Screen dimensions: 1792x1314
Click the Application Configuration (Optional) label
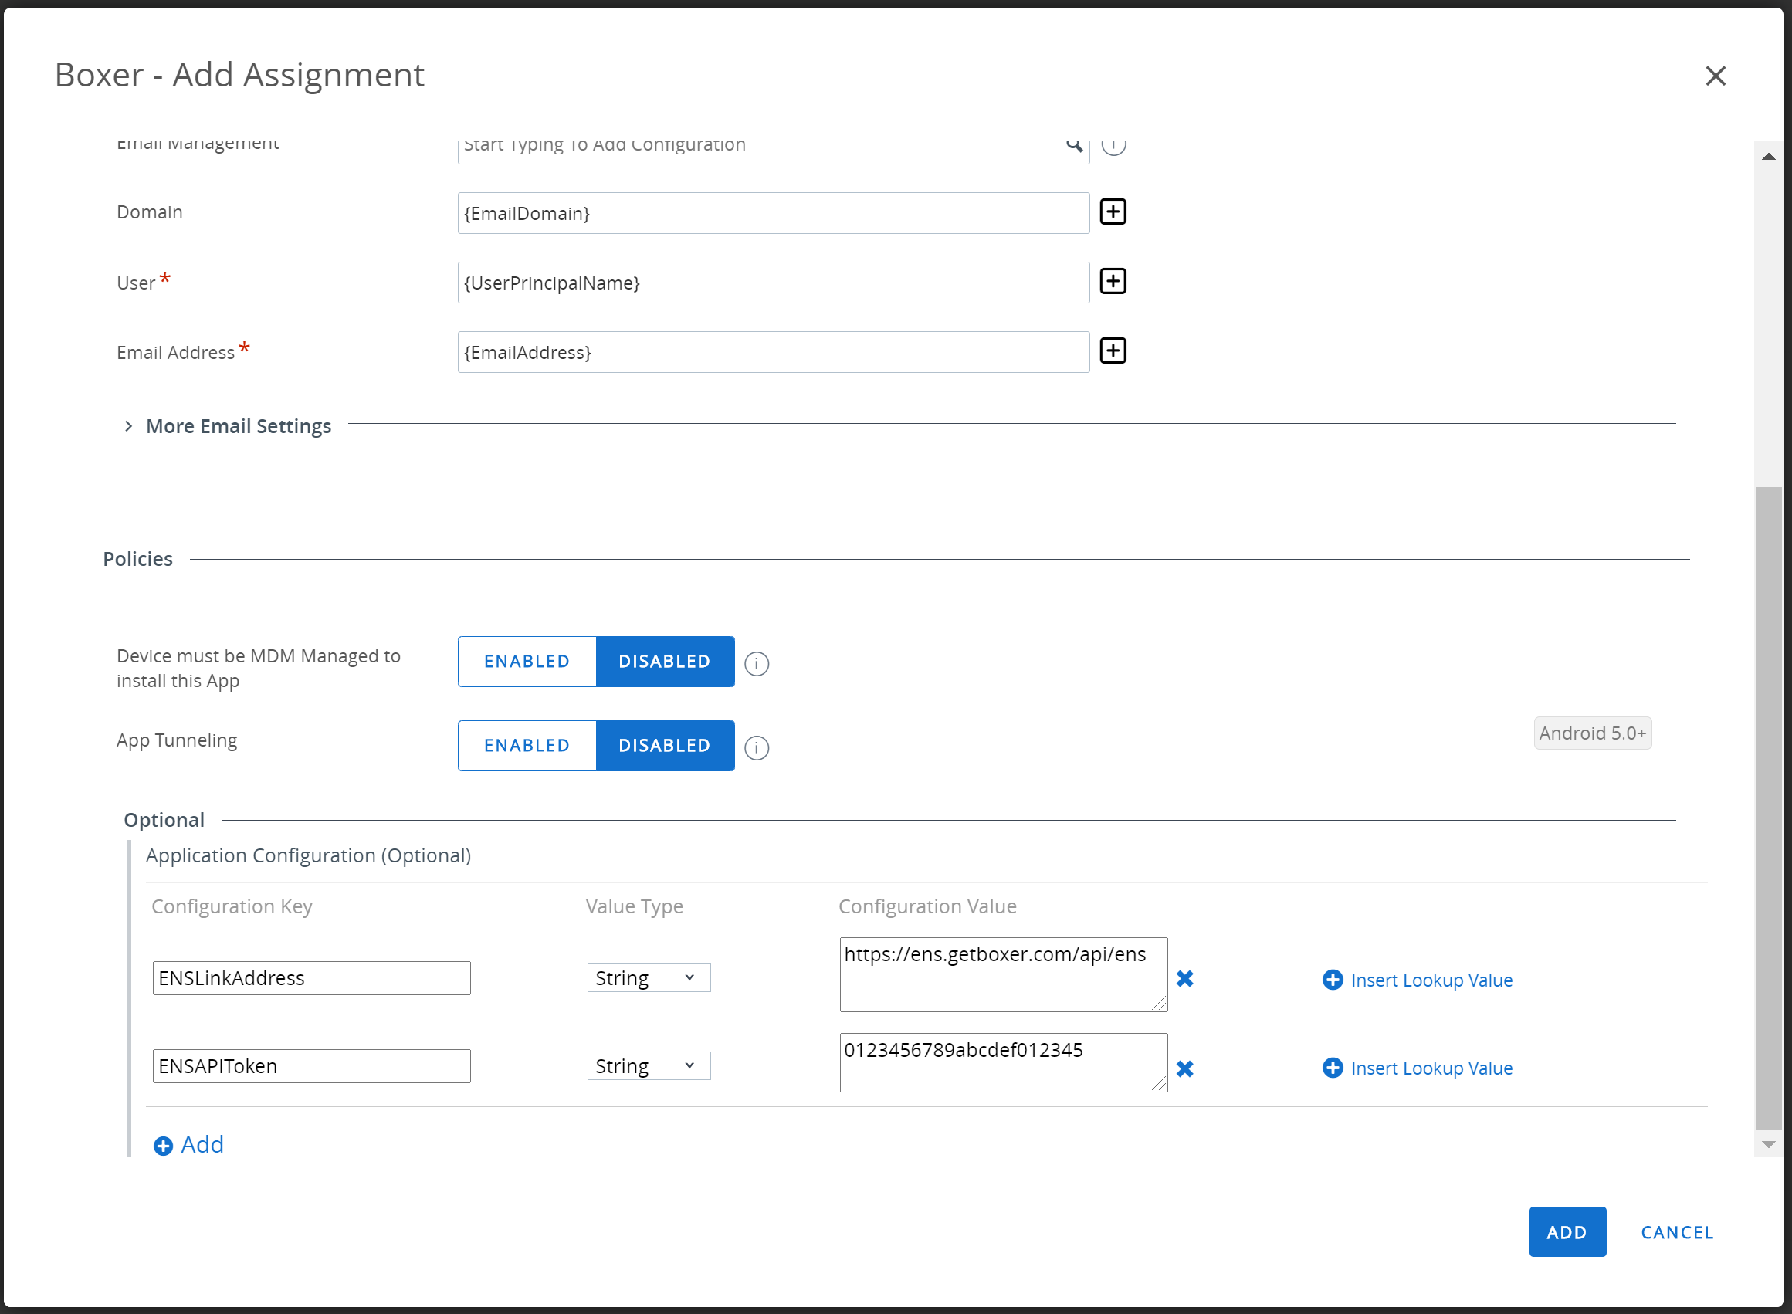click(309, 855)
